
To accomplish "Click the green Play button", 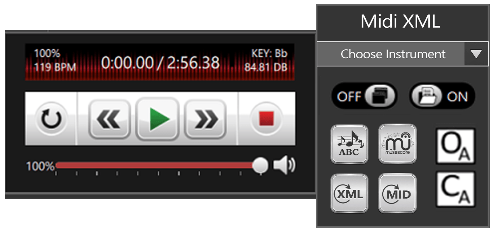I will coord(157,118).
